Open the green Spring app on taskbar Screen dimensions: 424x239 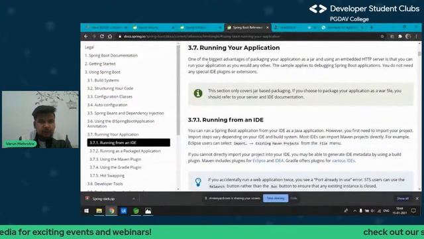point(136,211)
